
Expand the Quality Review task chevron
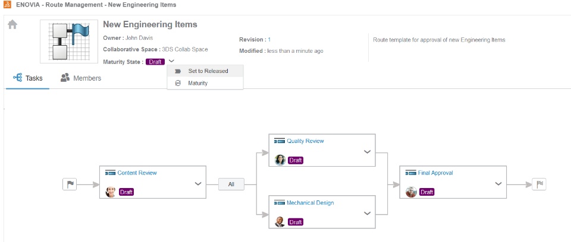(367, 152)
